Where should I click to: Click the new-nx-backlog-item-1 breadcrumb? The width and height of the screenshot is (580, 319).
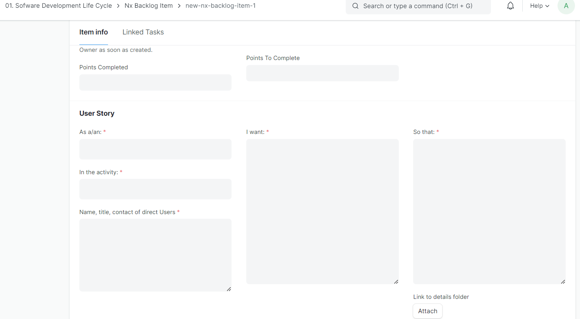point(220,6)
